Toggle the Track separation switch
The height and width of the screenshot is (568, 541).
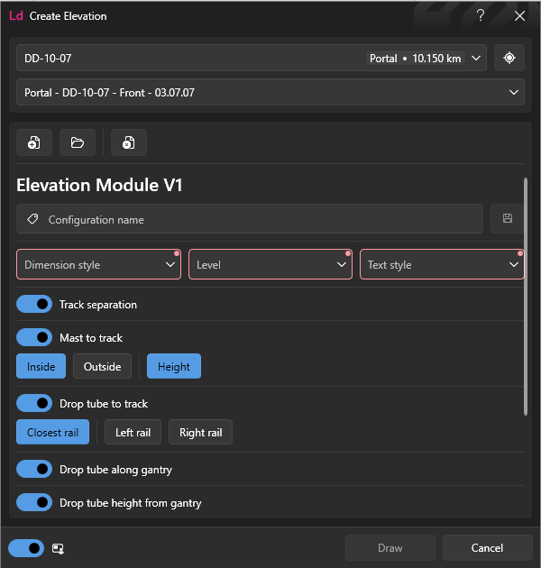pyautogui.click(x=34, y=305)
